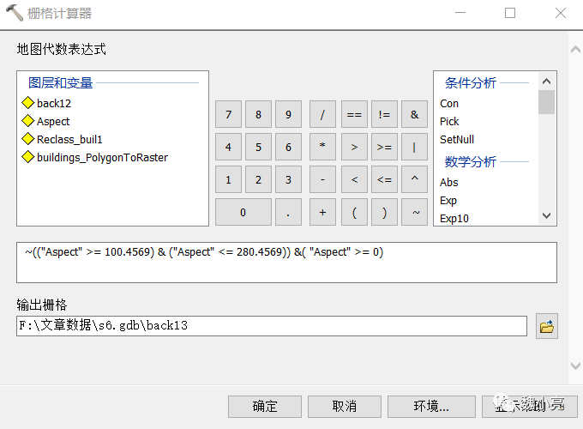
Task: Maximize the 栅格计算器 window
Action: tap(510, 13)
